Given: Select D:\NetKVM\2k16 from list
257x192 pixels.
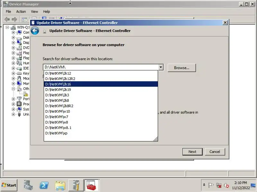Looking at the screenshot, I should (x=101, y=84).
